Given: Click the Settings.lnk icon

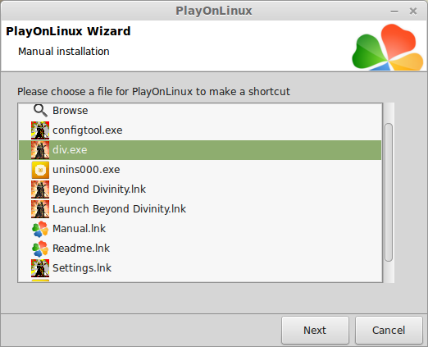Looking at the screenshot, I should click(x=40, y=268).
